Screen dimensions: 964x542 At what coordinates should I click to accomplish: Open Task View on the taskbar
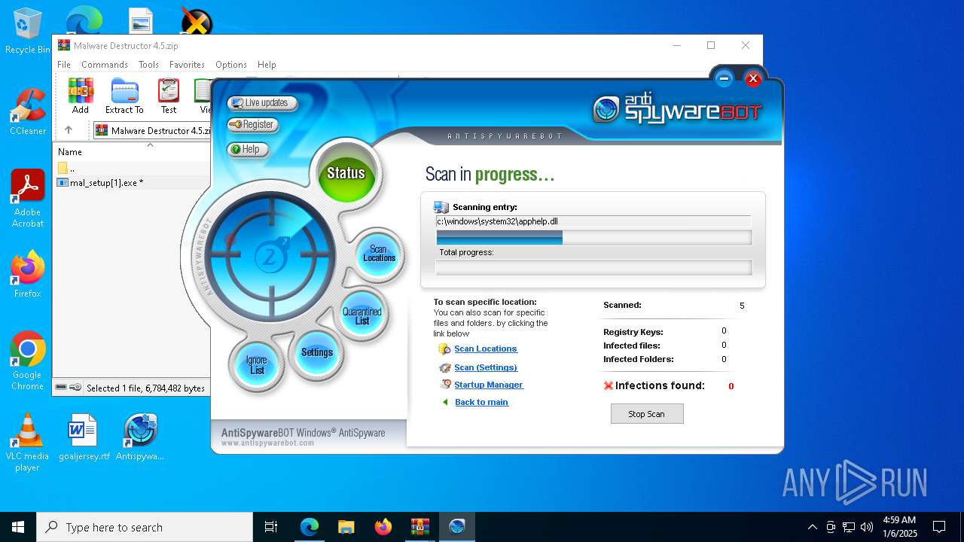coord(271,527)
